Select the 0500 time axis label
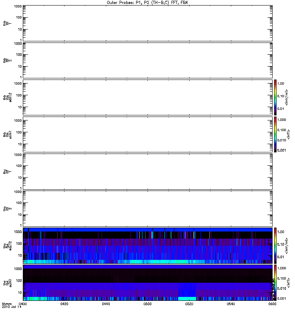The height and width of the screenshot is (315, 295). point(147,304)
